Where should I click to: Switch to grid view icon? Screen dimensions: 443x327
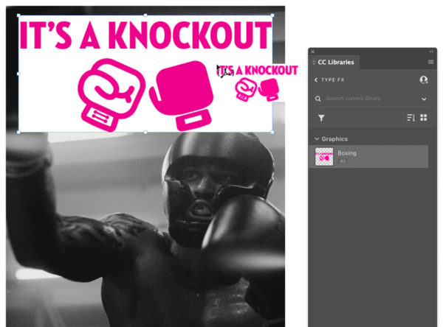pos(424,118)
